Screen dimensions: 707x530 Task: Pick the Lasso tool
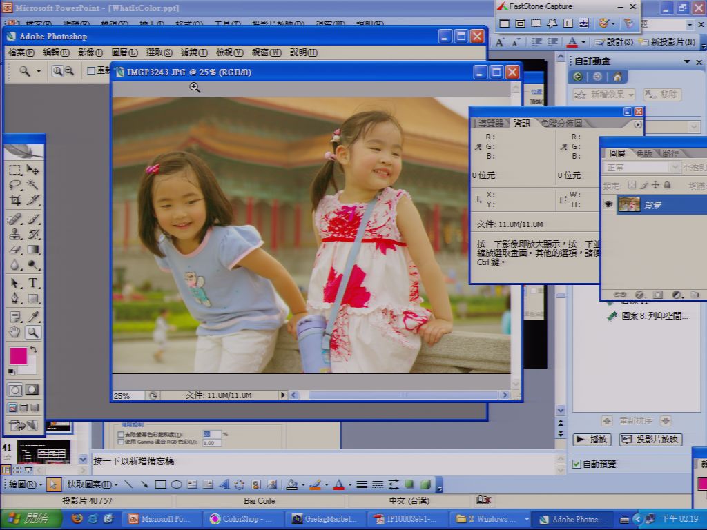15,184
